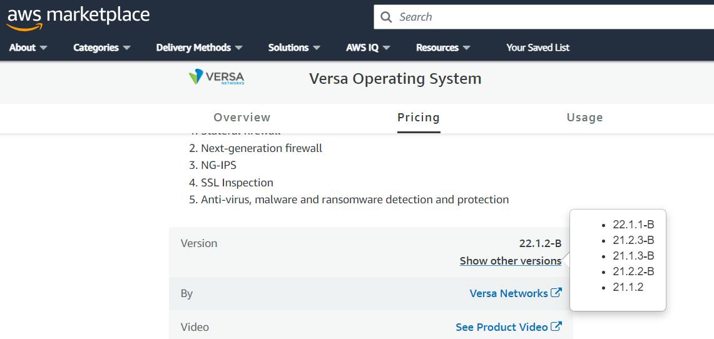Click the current version 22.1.2-B text
714x339 pixels.
pyautogui.click(x=540, y=243)
